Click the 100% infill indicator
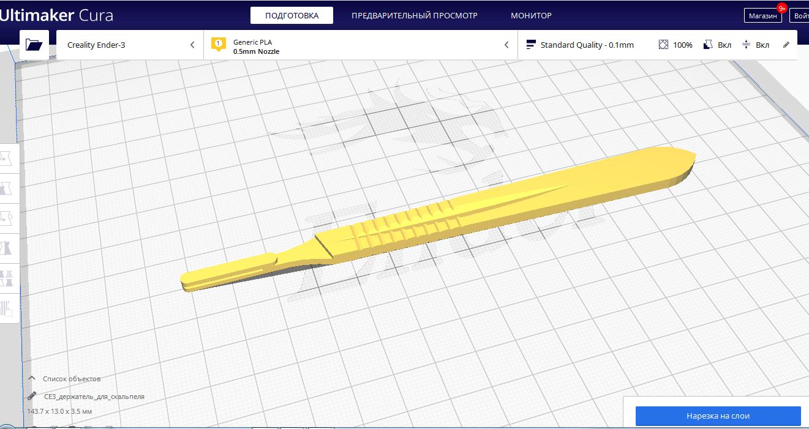 675,45
